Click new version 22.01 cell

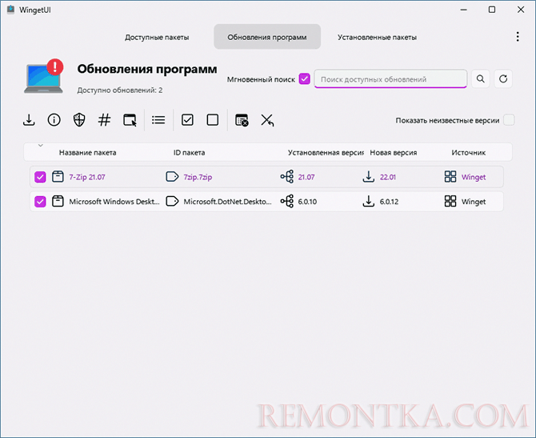pyautogui.click(x=388, y=177)
